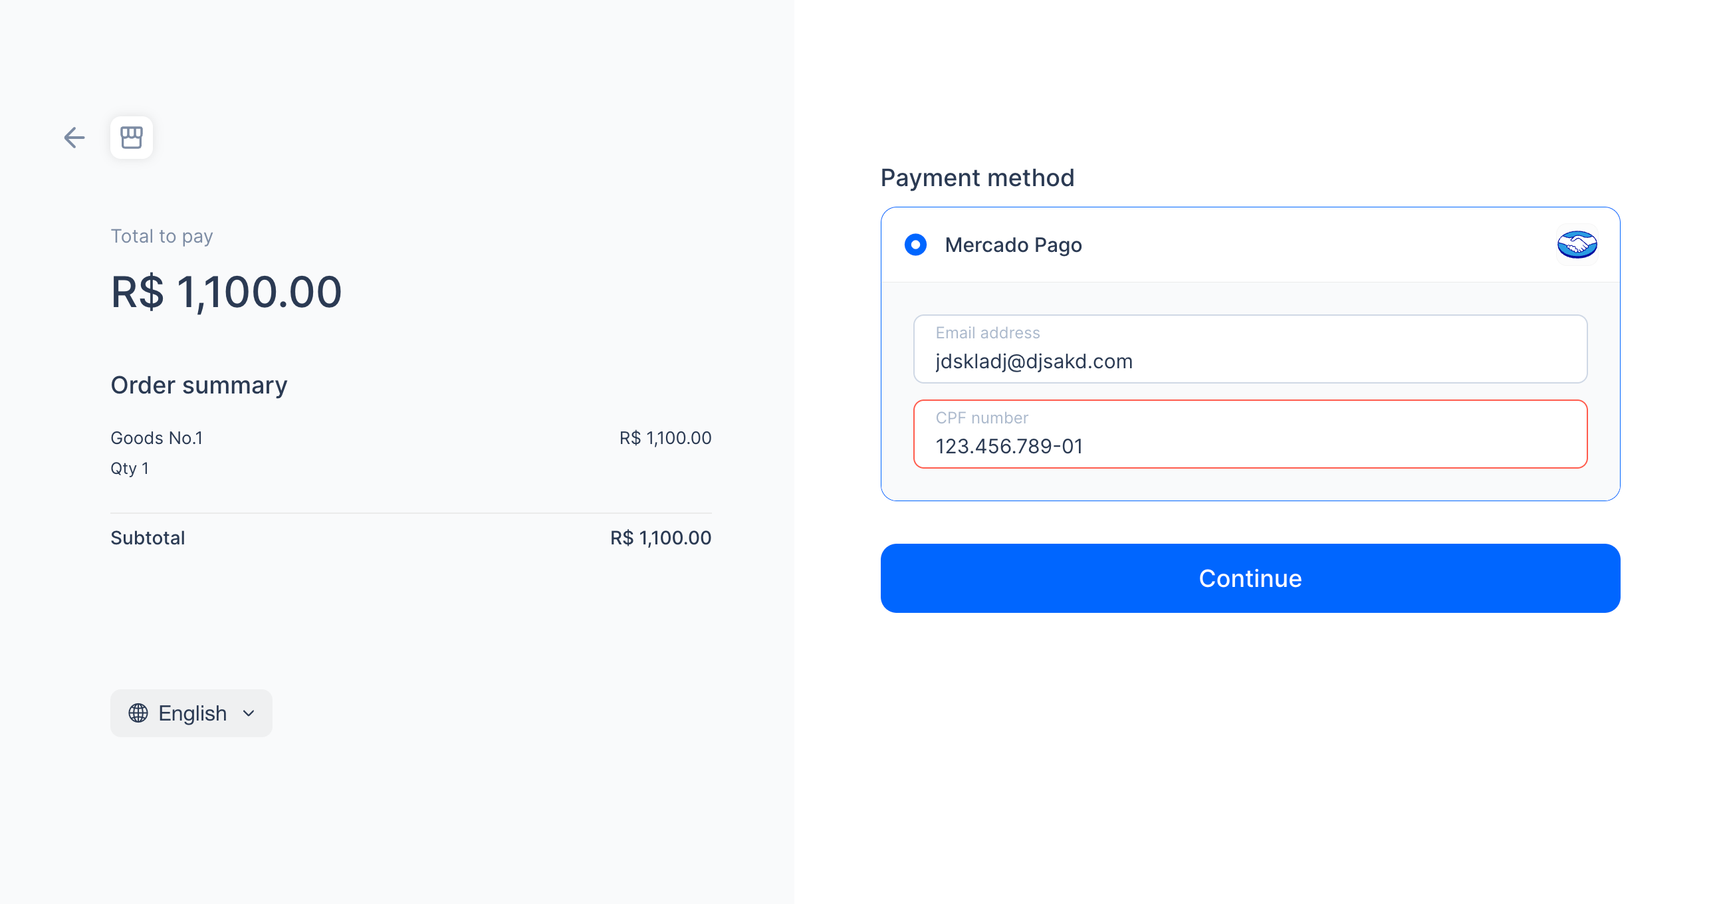Click the globe icon beside English
The width and height of the screenshot is (1711, 904).
[138, 713]
